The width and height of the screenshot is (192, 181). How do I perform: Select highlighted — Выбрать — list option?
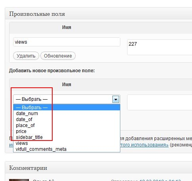pyautogui.click(x=67, y=107)
